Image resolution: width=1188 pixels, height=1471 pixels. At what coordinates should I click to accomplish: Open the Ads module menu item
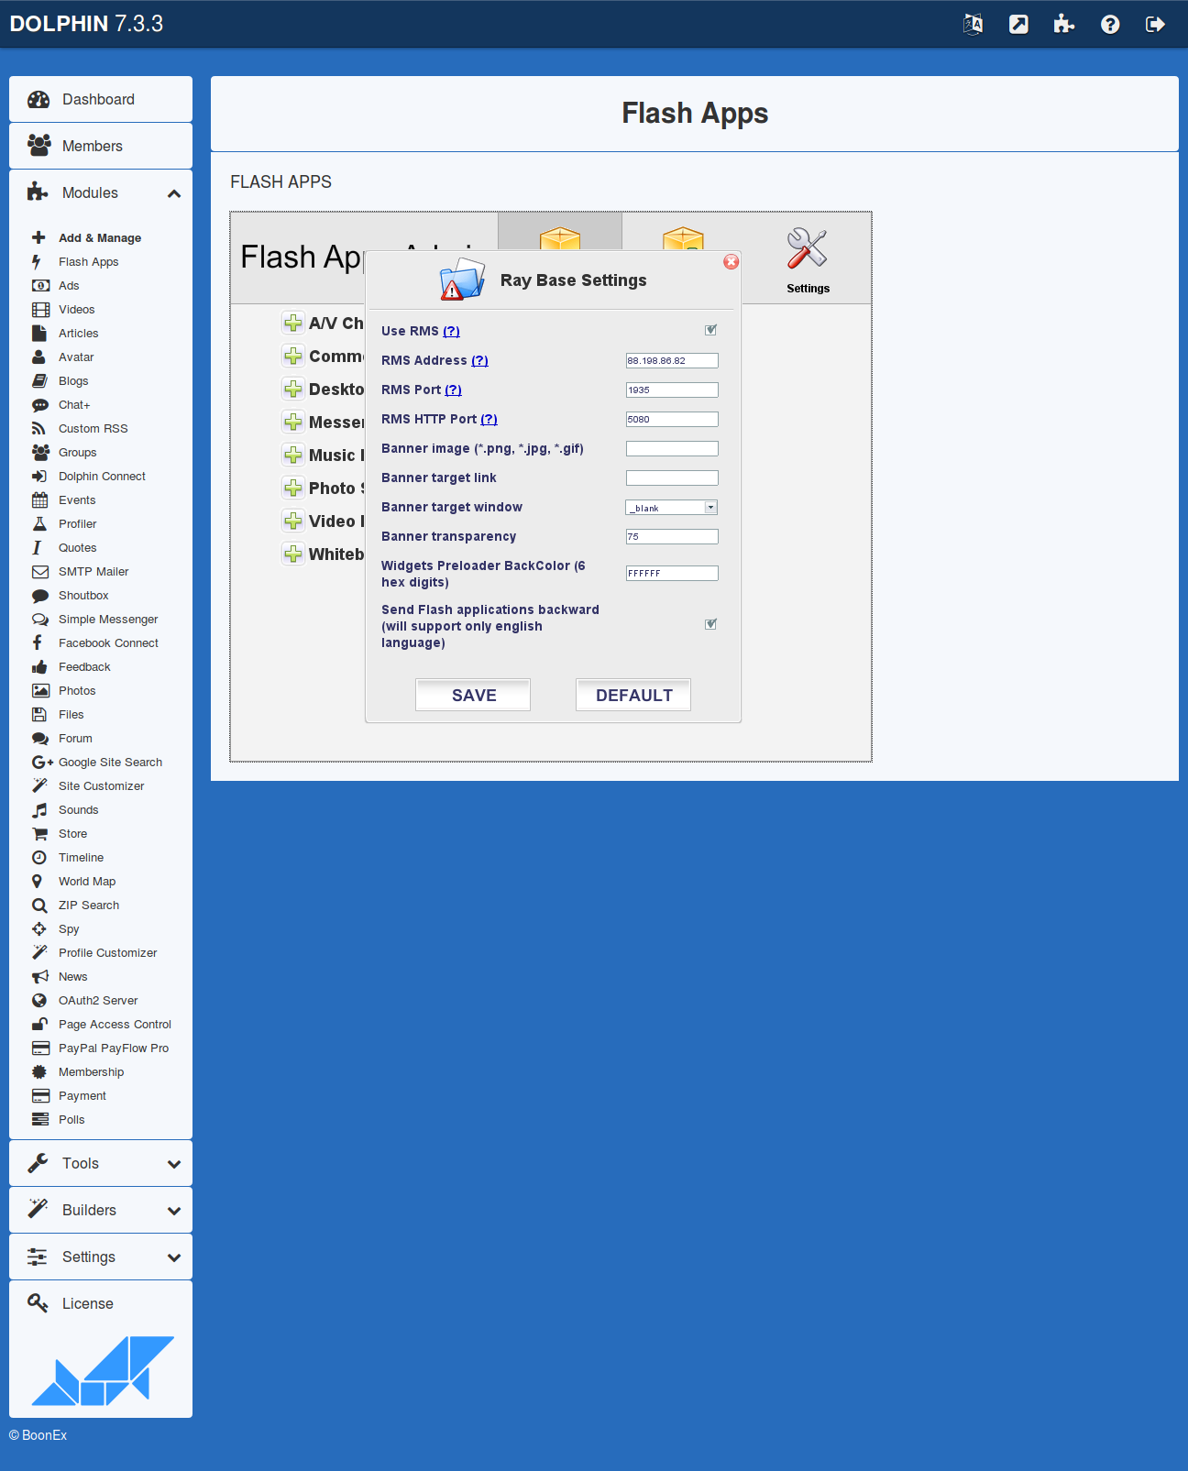pos(69,286)
